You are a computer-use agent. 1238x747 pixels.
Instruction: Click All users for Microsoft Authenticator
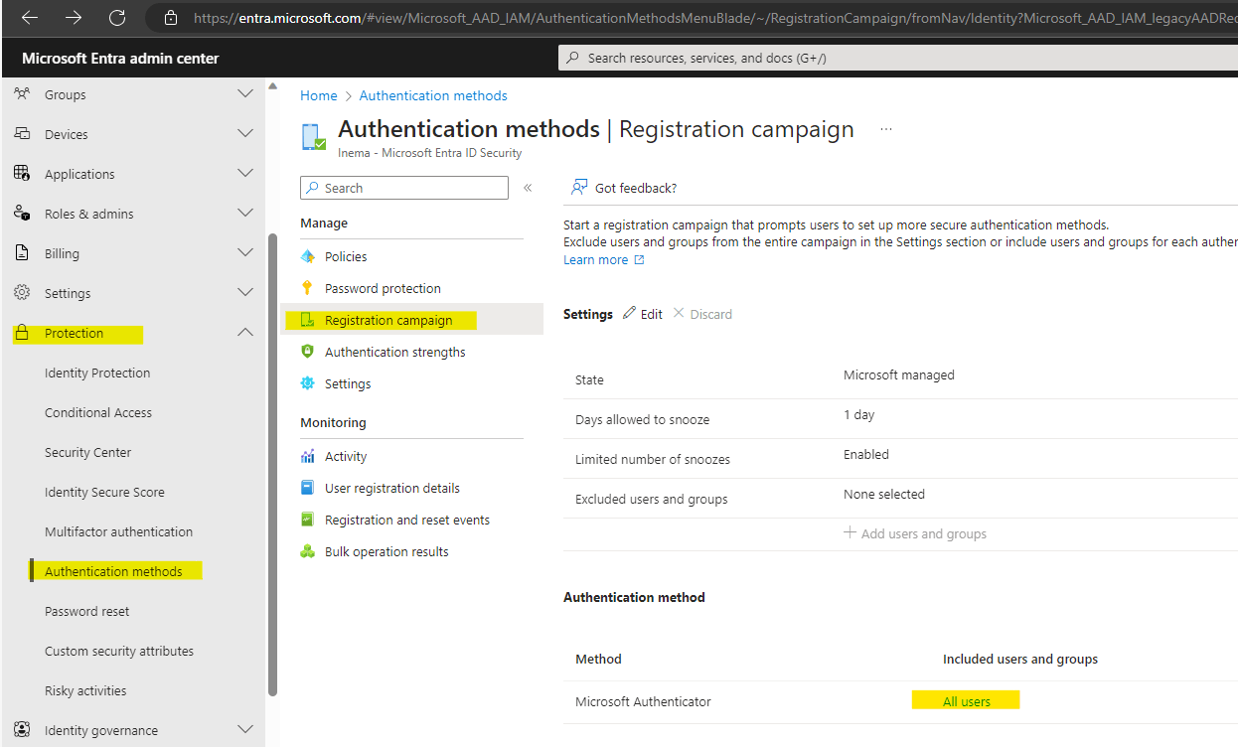coord(965,699)
